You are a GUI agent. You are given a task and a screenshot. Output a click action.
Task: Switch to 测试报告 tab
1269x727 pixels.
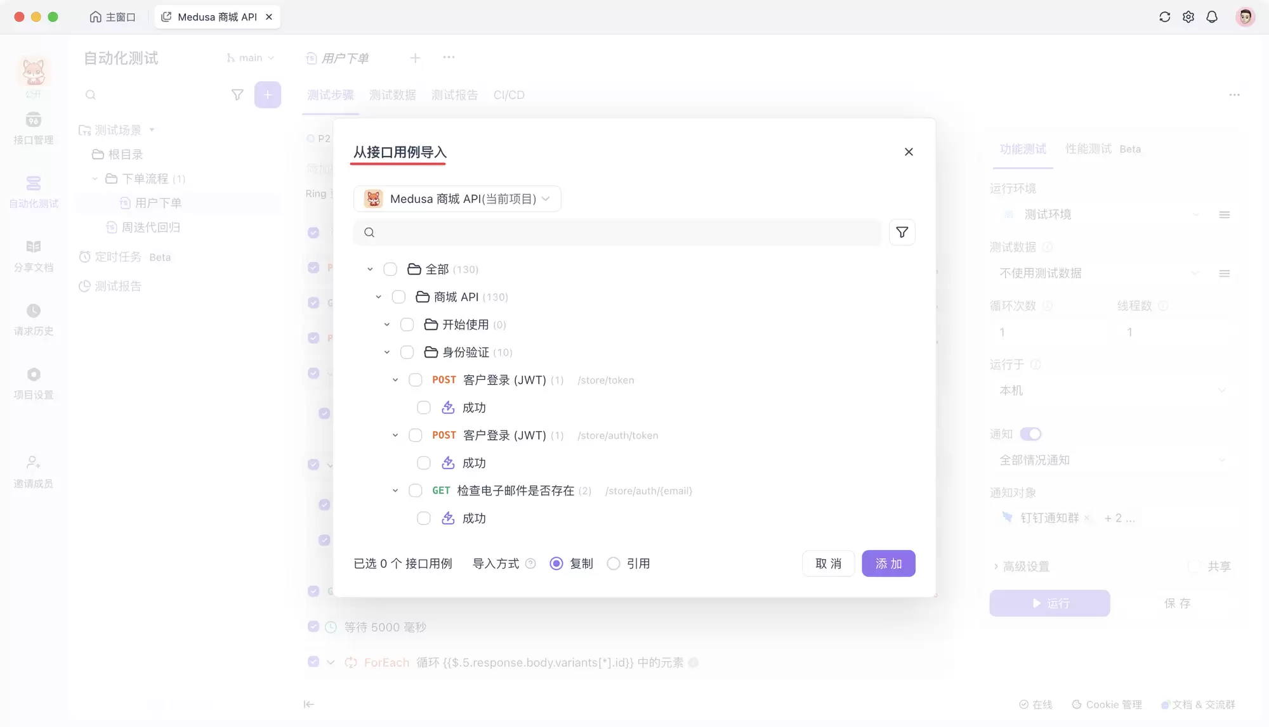click(x=454, y=95)
